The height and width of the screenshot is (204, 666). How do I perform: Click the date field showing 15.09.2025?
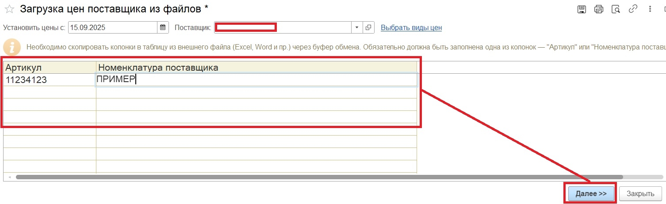(x=112, y=27)
